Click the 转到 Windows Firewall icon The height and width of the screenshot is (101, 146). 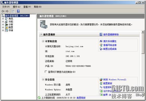point(101,79)
